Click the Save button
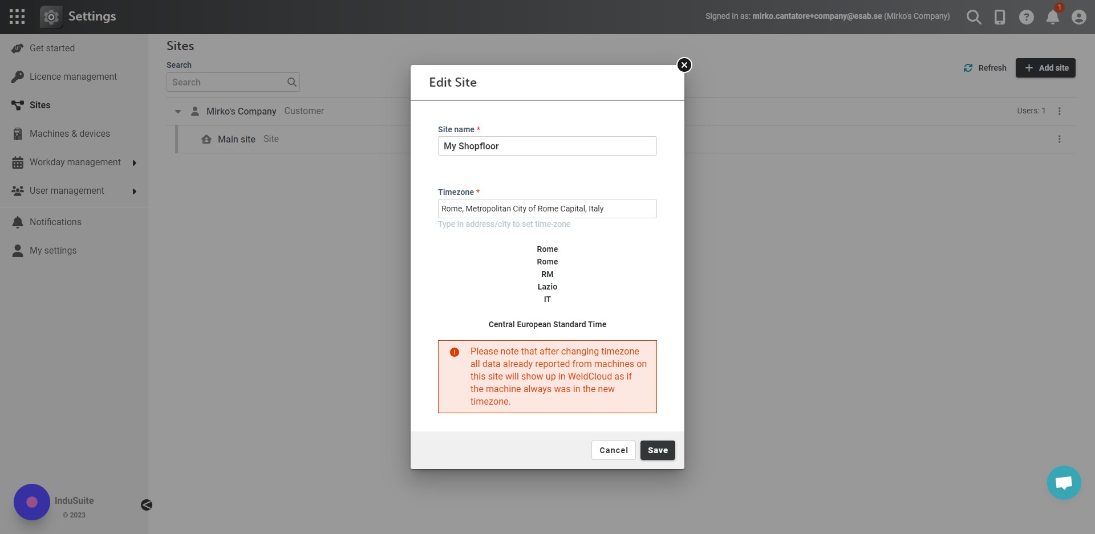The height and width of the screenshot is (534, 1095). coord(658,450)
